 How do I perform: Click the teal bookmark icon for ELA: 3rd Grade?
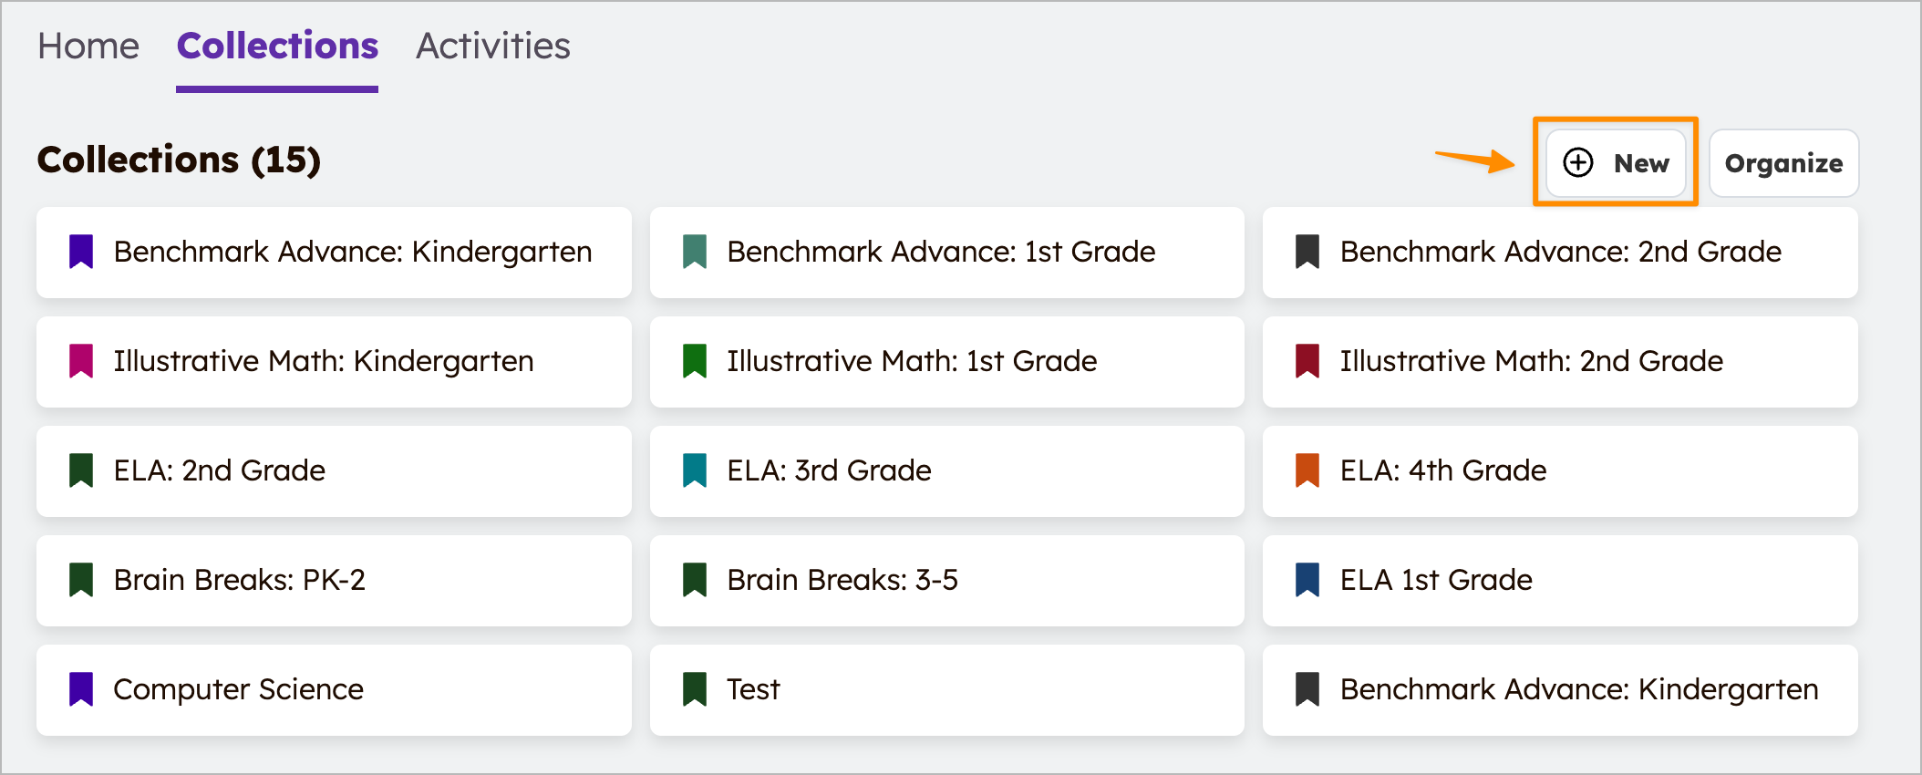pyautogui.click(x=695, y=470)
